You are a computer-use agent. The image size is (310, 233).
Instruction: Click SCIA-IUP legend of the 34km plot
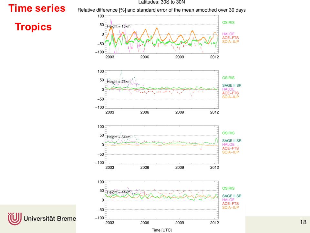(231, 152)
